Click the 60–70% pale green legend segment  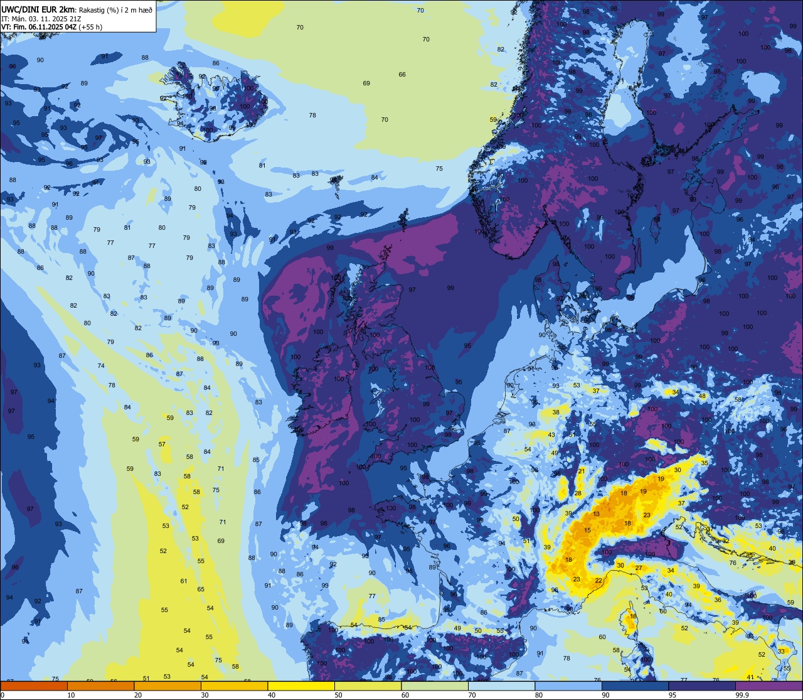tap(435, 686)
